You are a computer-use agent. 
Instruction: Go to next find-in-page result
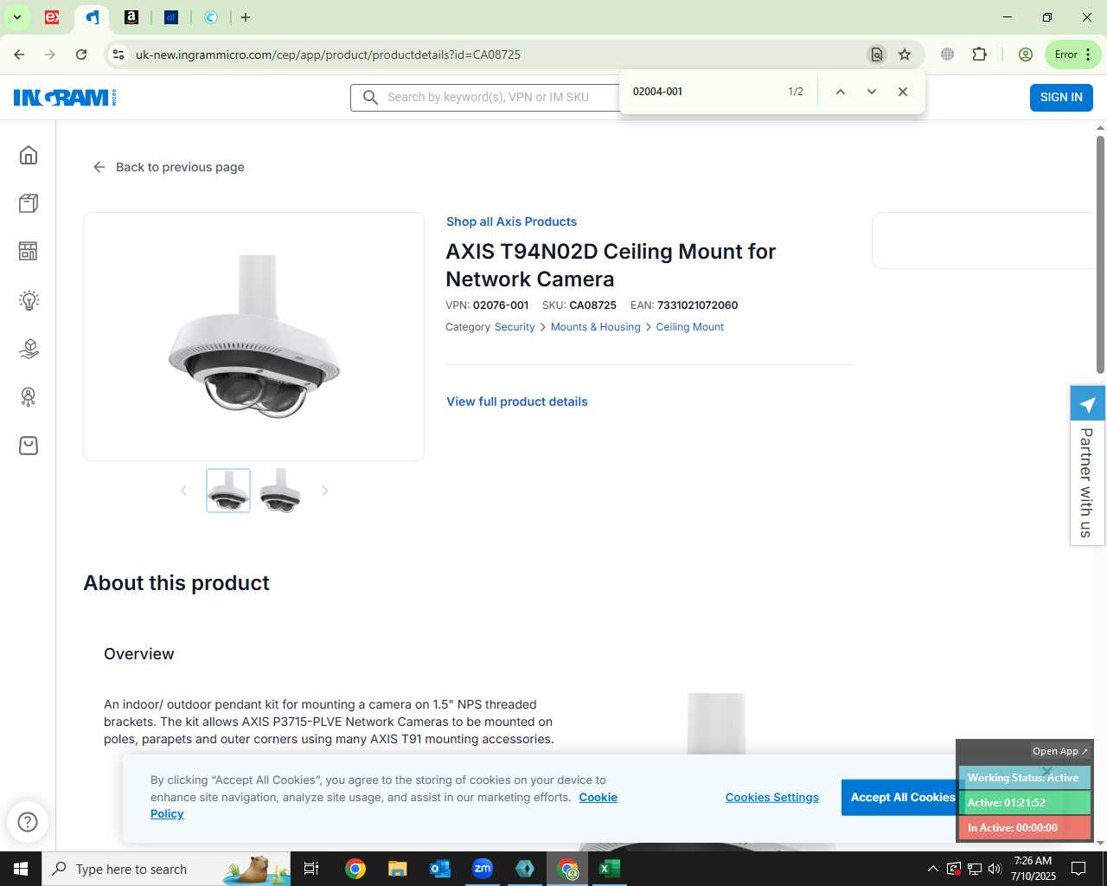872,92
